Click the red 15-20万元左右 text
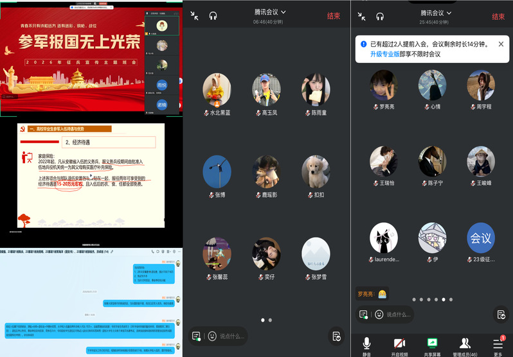The image size is (513, 357). 69,184
